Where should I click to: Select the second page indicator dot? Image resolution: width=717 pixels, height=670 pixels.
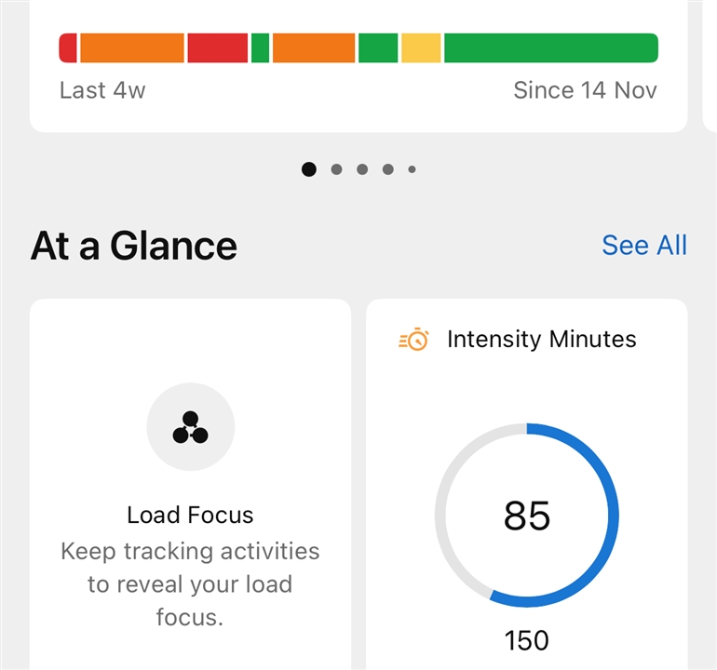(336, 169)
